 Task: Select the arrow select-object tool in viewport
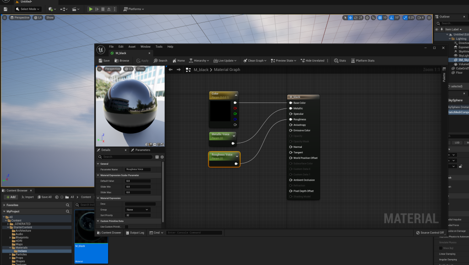(345, 18)
